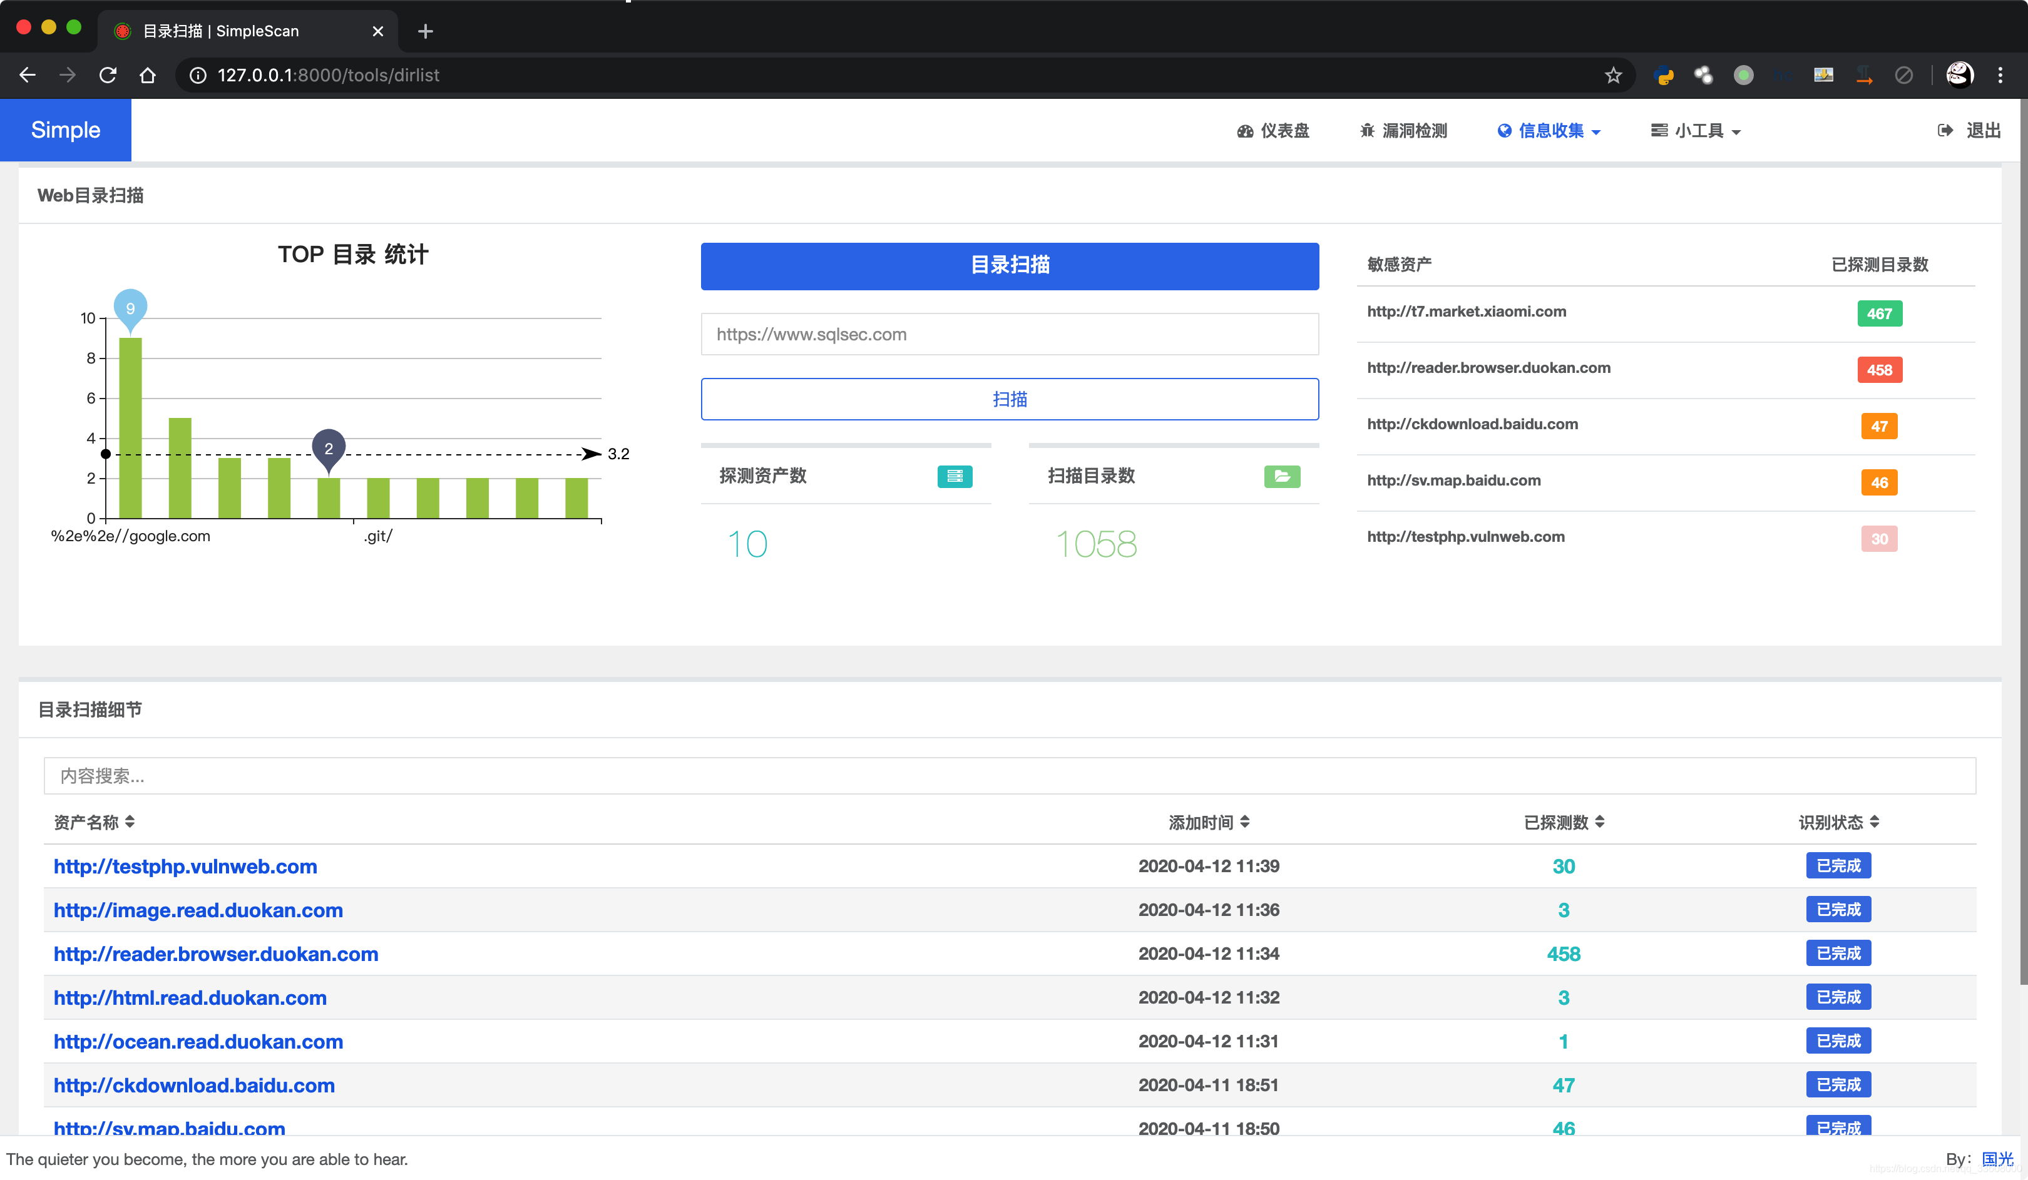The height and width of the screenshot is (1180, 2028).
Task: Focus the 内容搜索 search field
Action: pos(1009,775)
